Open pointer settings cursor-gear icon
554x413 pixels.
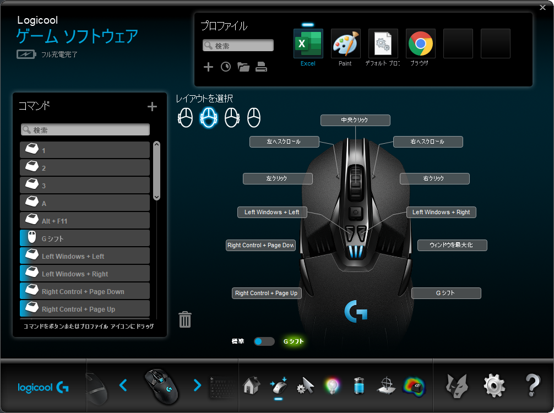point(305,385)
